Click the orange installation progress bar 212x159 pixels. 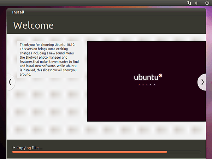[x=106, y=152]
